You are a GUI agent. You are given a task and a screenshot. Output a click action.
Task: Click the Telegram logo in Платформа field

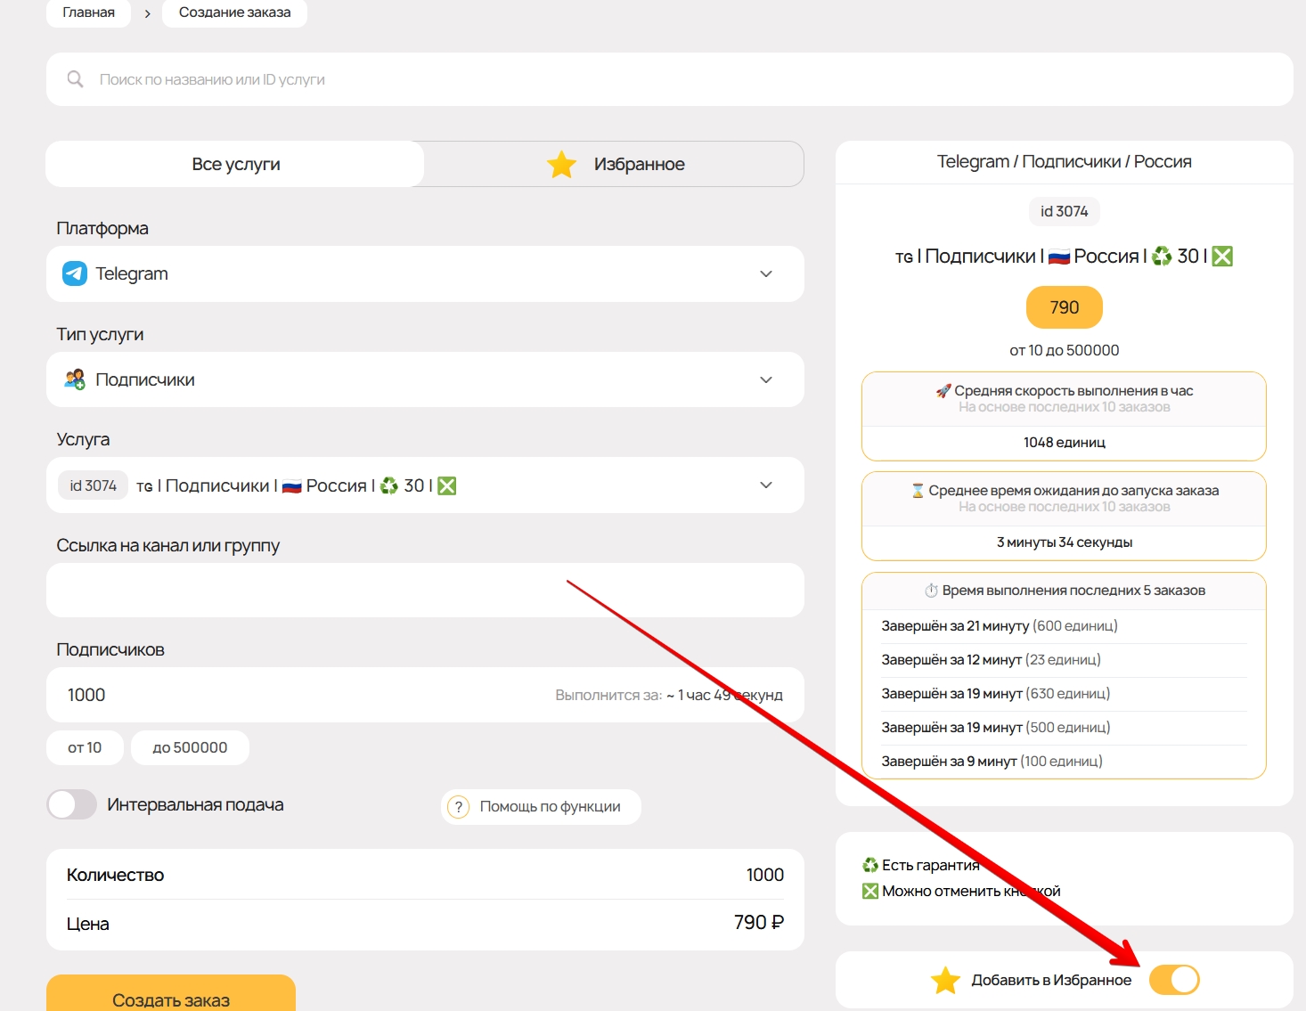(x=75, y=273)
